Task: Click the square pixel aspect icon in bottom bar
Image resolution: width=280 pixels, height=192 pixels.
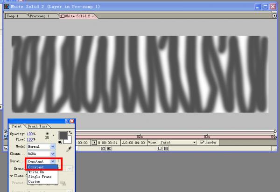Action: (160, 148)
